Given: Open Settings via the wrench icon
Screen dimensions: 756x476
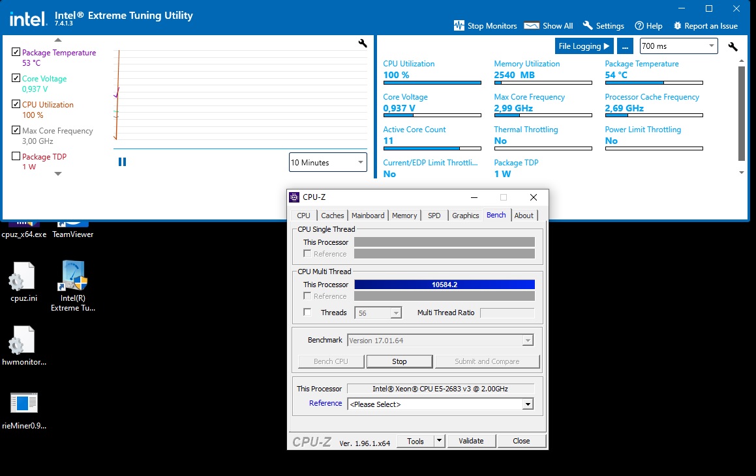Looking at the screenshot, I should click(587, 25).
